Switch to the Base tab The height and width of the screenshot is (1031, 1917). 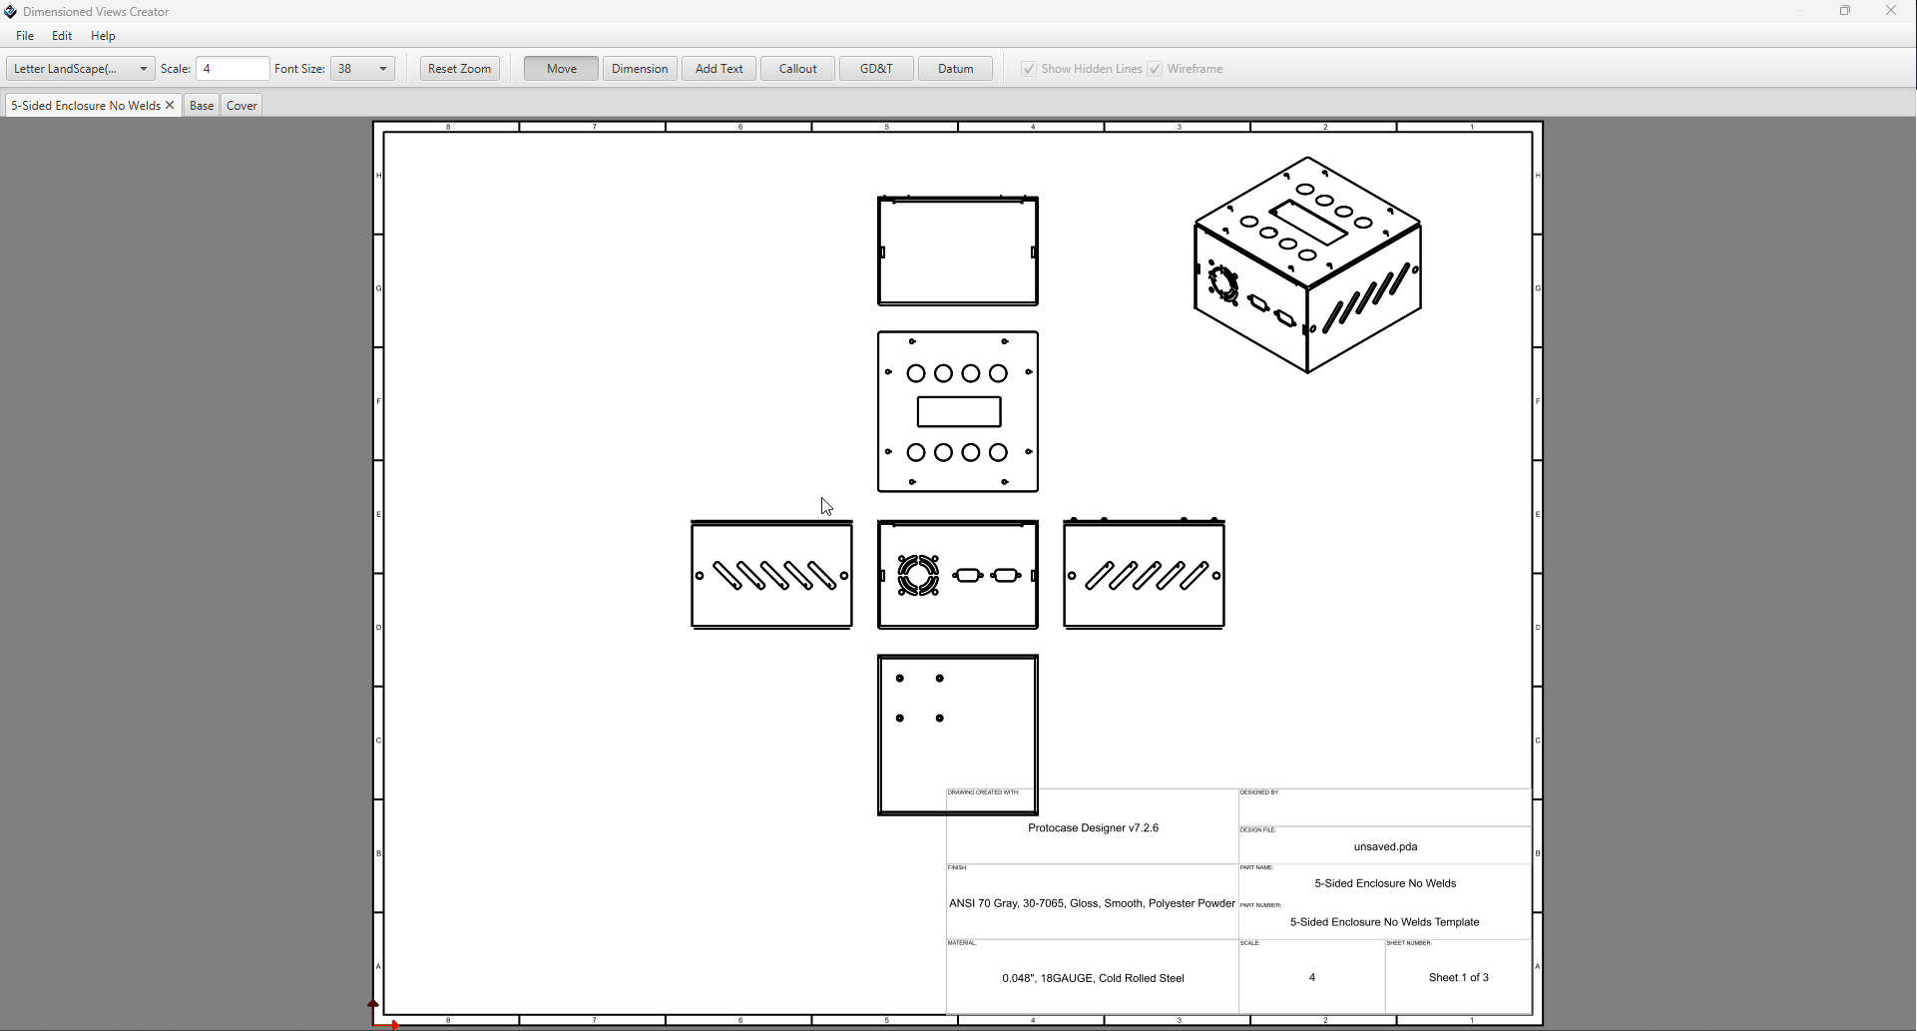click(202, 106)
